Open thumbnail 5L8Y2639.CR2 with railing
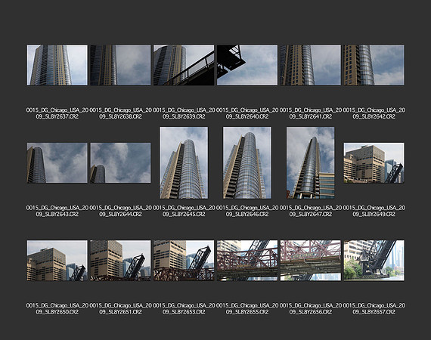Image resolution: width=431 pixels, height=340 pixels. click(x=184, y=65)
